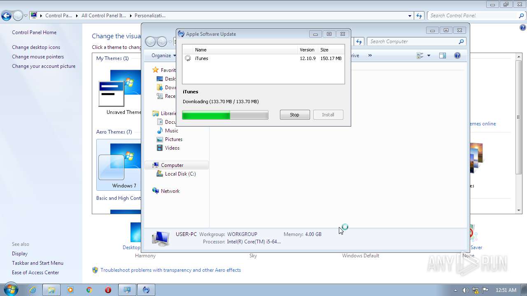This screenshot has height=296, width=527.
Task: Click the Libraries folder icon
Action: tap(155, 113)
